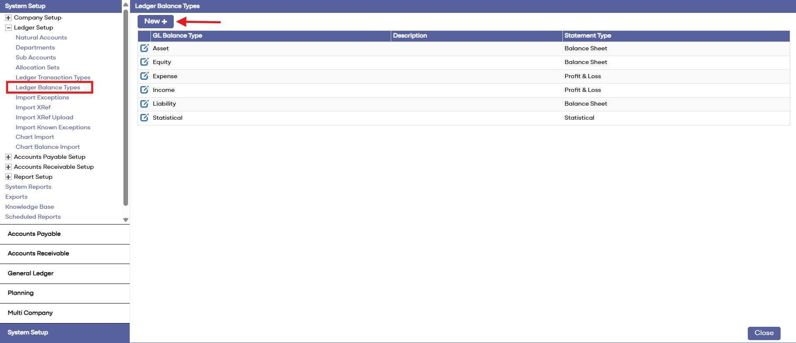The width and height of the screenshot is (796, 343).
Task: Open Allocation Sets
Action: coord(37,67)
